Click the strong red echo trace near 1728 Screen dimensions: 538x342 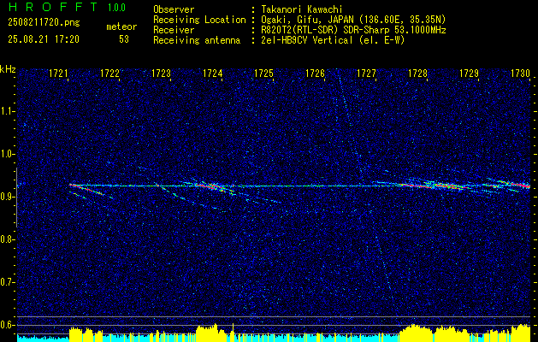[435, 186]
